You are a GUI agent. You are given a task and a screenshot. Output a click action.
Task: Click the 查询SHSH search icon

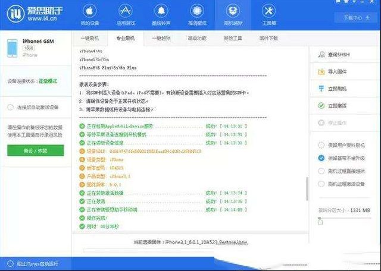tap(321, 54)
